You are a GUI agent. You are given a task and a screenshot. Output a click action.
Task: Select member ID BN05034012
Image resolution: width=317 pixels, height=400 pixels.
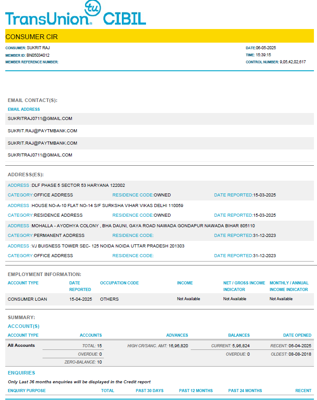coord(38,55)
